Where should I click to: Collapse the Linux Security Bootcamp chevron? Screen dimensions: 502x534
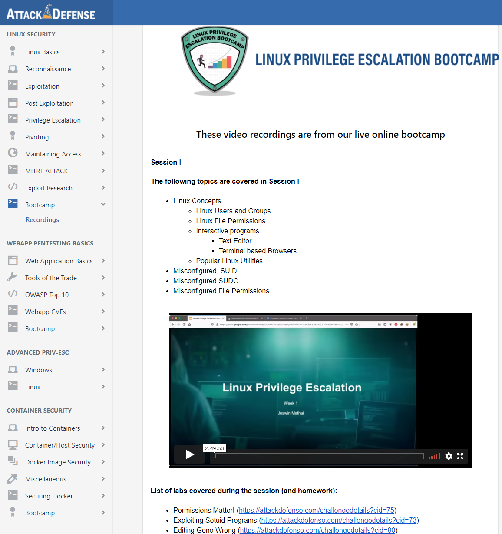103,204
